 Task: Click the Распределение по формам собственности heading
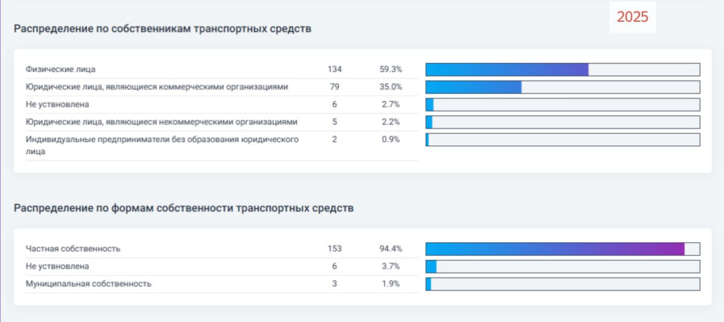[184, 208]
